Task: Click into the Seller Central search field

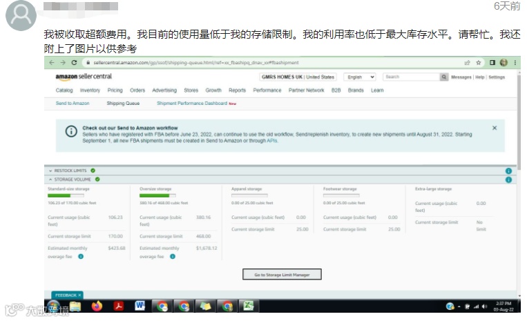Action: (x=411, y=77)
